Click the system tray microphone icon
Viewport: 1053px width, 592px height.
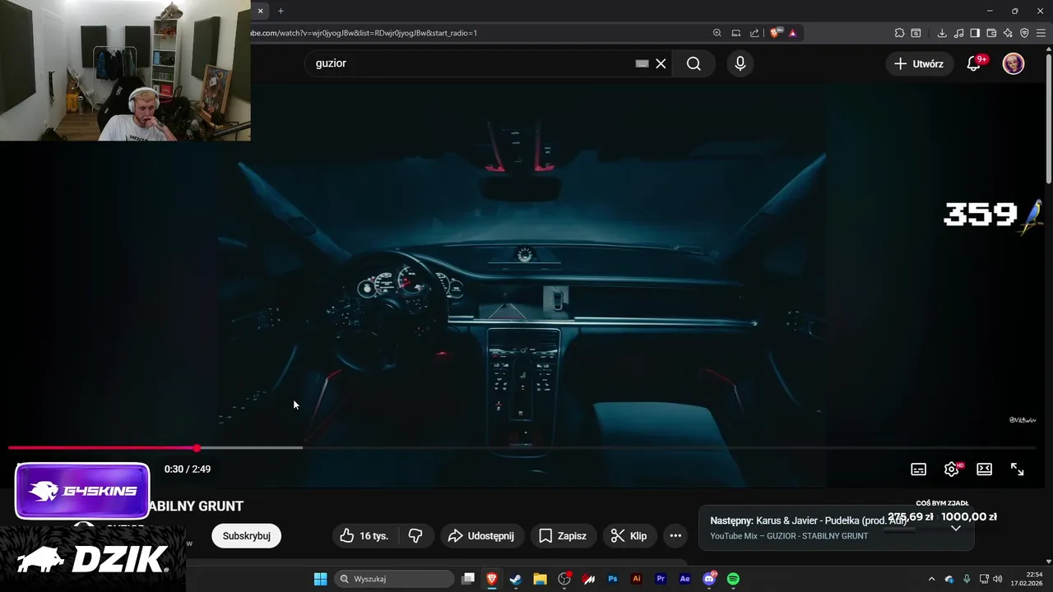coord(967,579)
